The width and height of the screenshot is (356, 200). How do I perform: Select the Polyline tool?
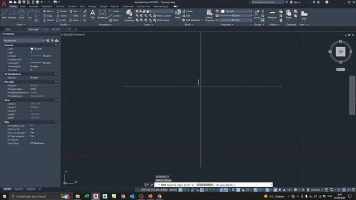click(x=12, y=14)
